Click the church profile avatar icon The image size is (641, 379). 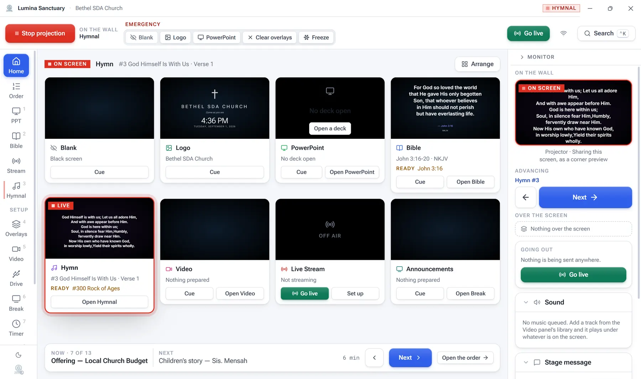pyautogui.click(x=19, y=369)
